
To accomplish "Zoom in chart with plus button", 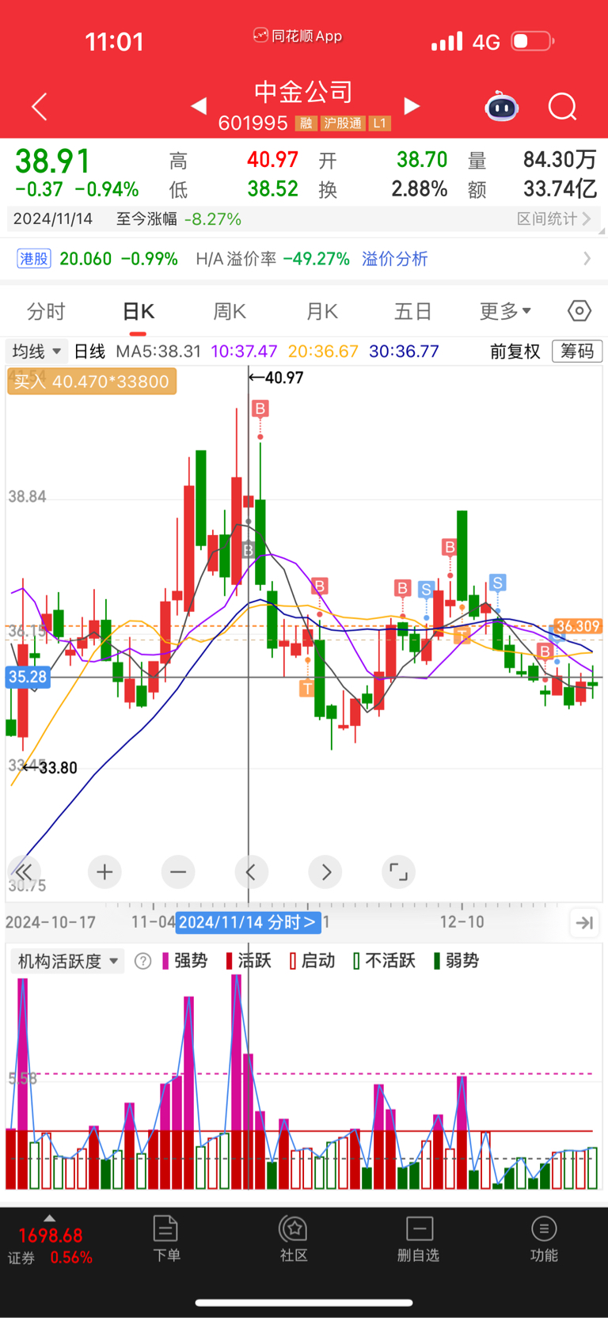I will 104,872.
